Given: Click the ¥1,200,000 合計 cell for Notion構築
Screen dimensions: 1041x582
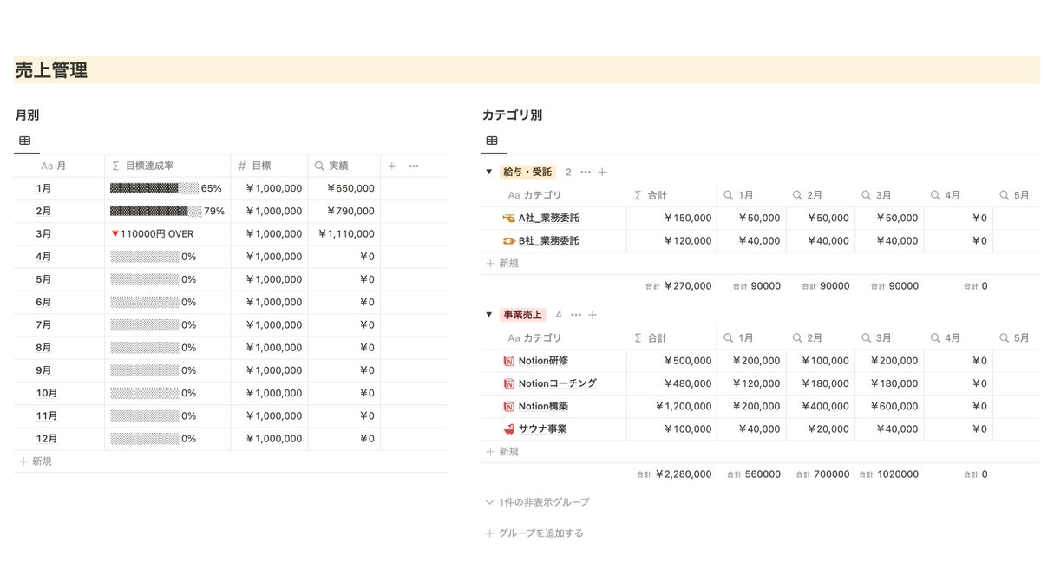Looking at the screenshot, I should (671, 406).
